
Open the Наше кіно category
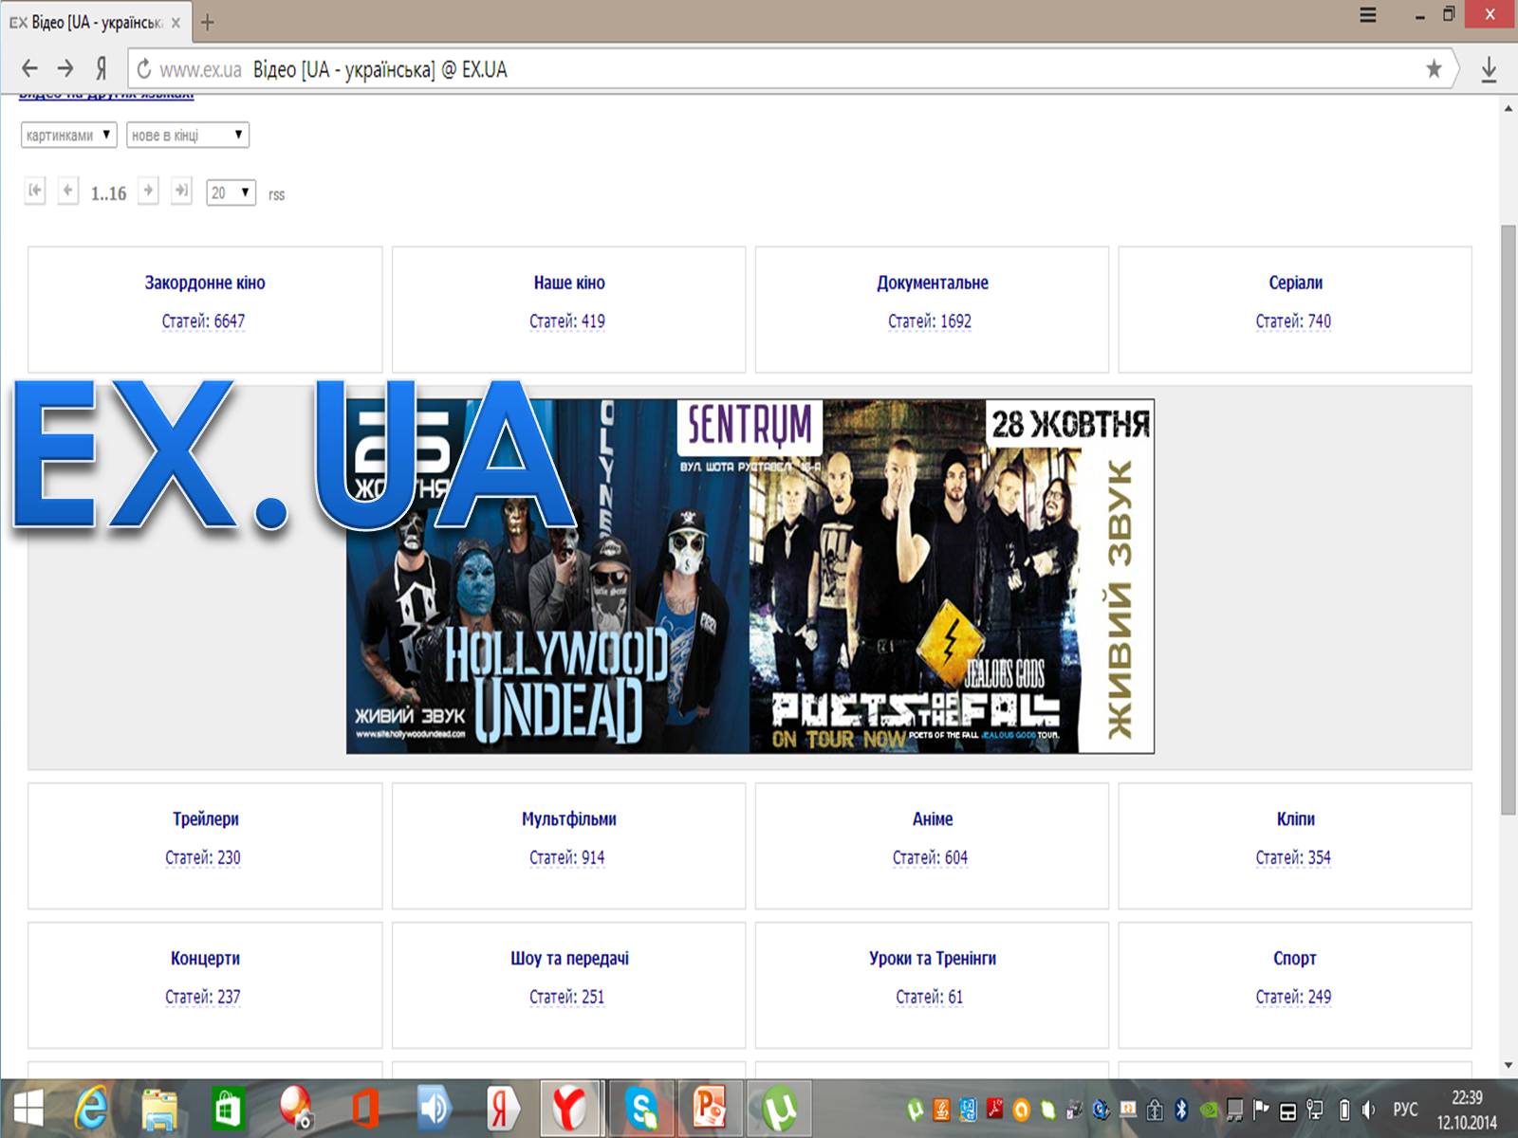569,283
